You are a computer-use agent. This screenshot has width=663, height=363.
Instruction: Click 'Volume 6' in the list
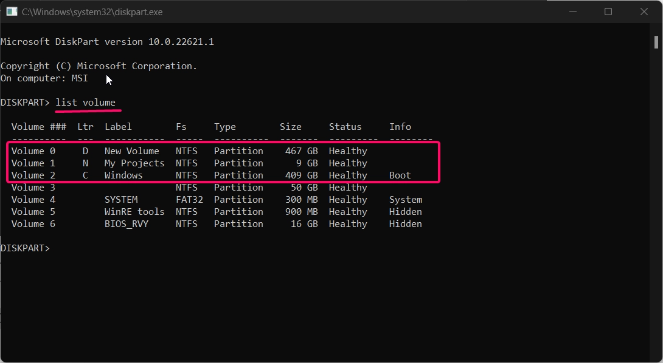(33, 224)
